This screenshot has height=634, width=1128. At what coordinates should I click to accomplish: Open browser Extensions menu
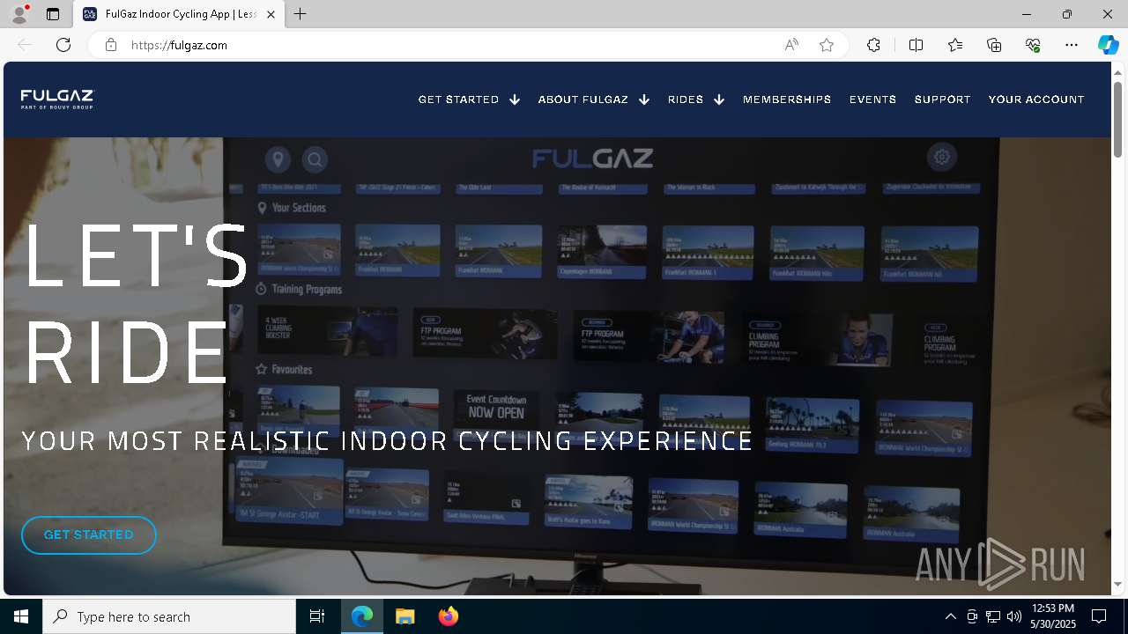(873, 45)
